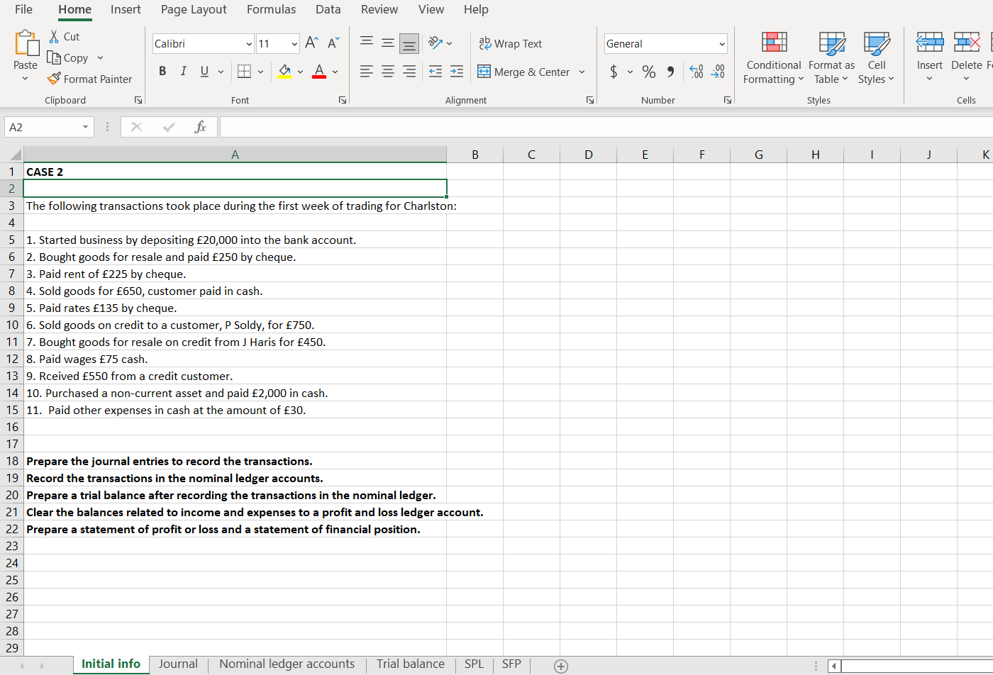Open Format as Table gallery

(x=831, y=58)
